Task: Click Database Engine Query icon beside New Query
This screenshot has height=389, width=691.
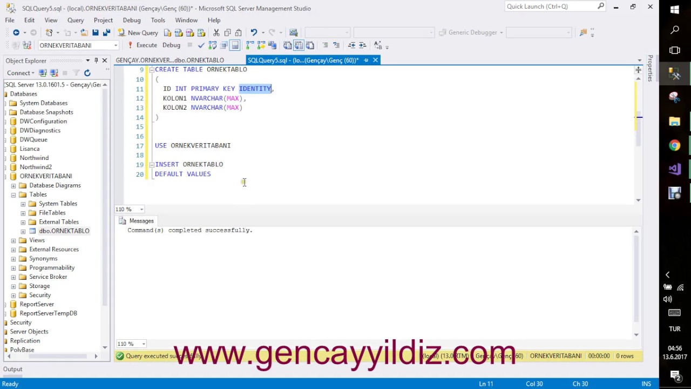Action: (168, 32)
